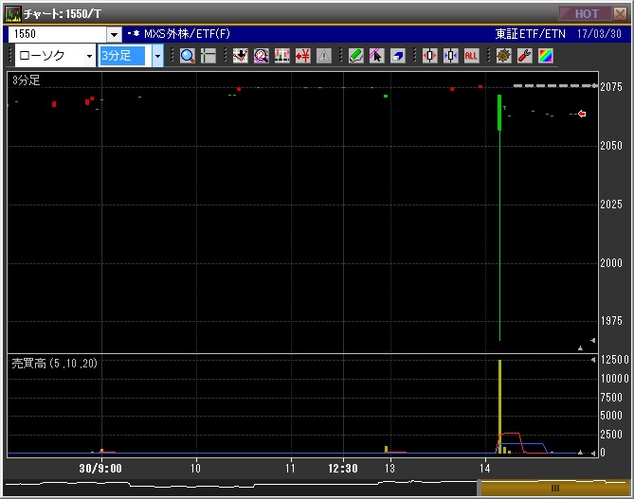
Task: Open the rainbow color settings icon
Action: coord(545,56)
